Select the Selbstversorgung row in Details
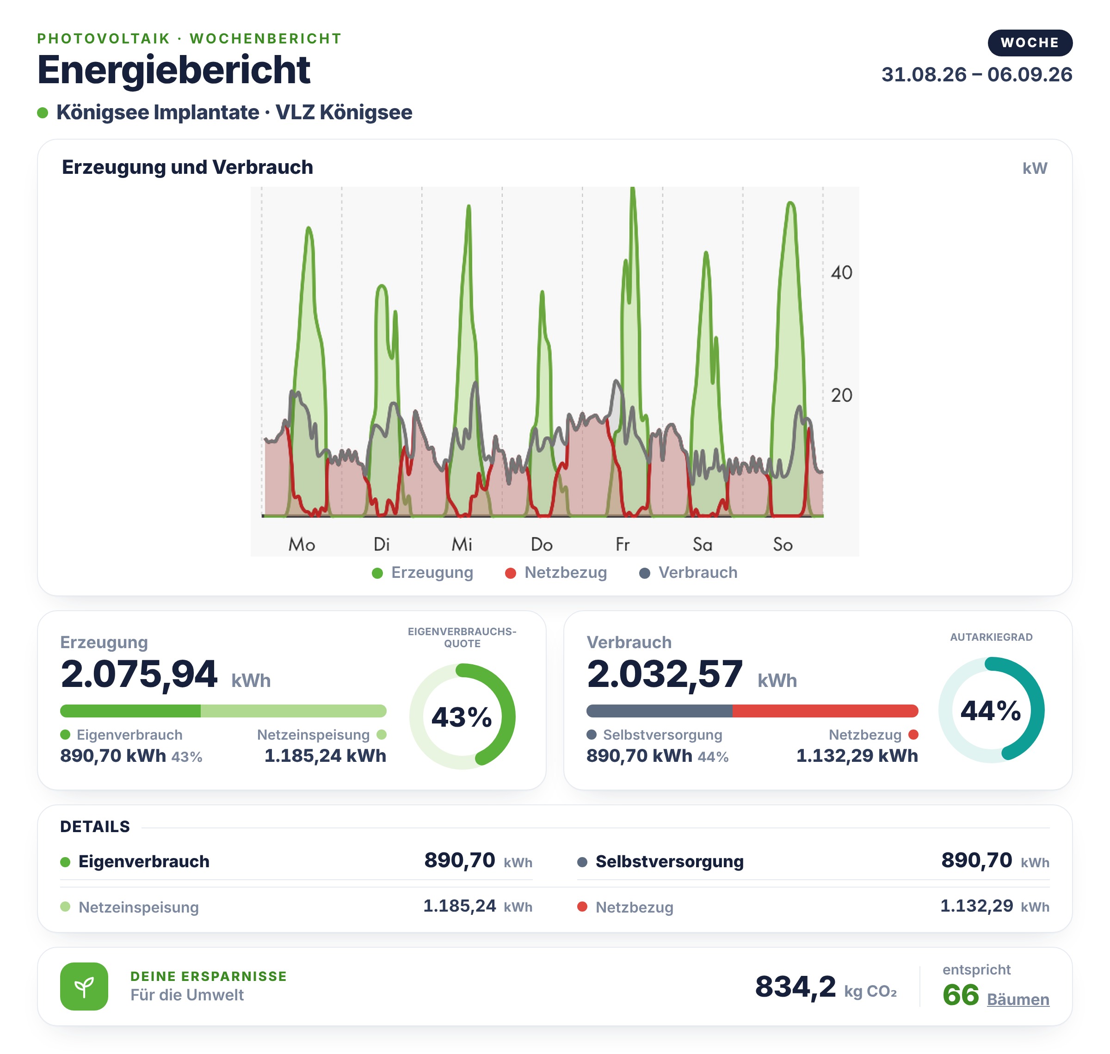Viewport: 1110px width, 1054px height. click(813, 861)
